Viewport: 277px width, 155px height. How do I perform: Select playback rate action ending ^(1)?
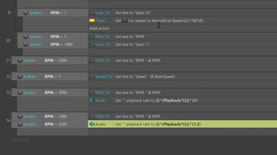point(156,100)
